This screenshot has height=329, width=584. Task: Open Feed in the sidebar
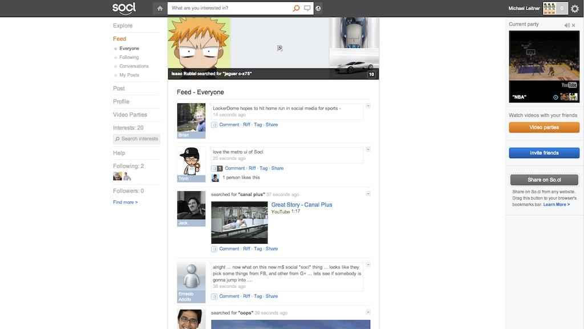[x=120, y=39]
